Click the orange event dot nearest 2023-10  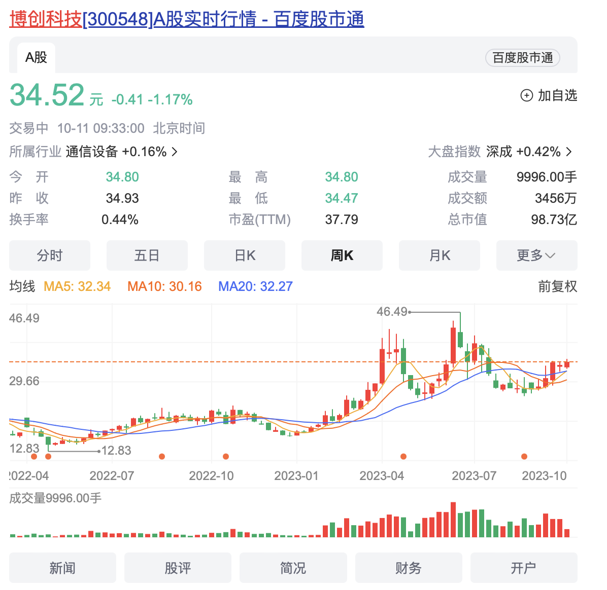[x=524, y=457]
